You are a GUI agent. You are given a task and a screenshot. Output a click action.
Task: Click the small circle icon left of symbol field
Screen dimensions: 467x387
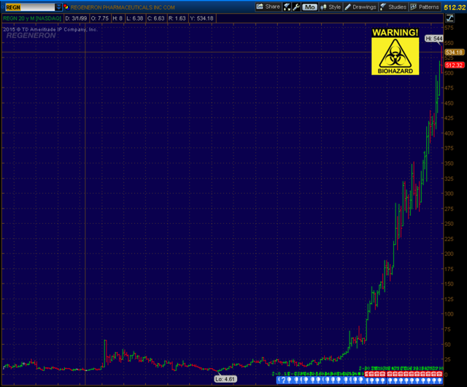pos(3,7)
